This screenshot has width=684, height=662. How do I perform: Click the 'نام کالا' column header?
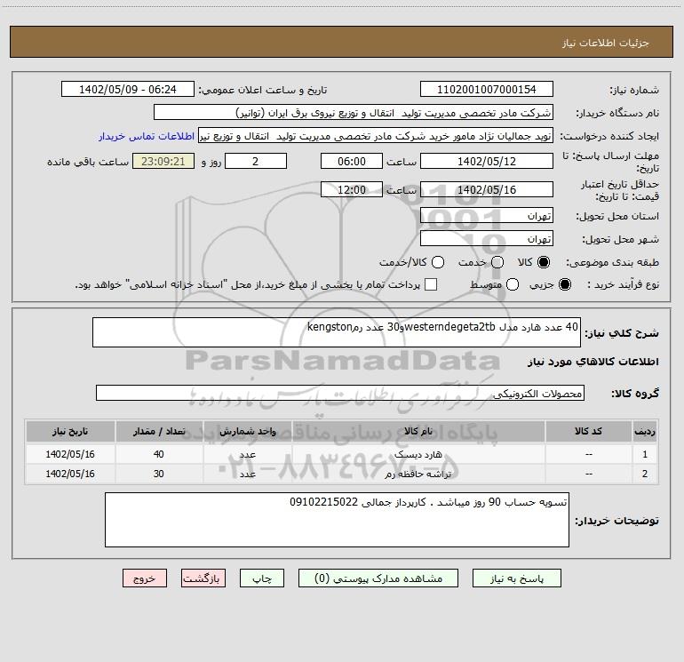coord(418,432)
